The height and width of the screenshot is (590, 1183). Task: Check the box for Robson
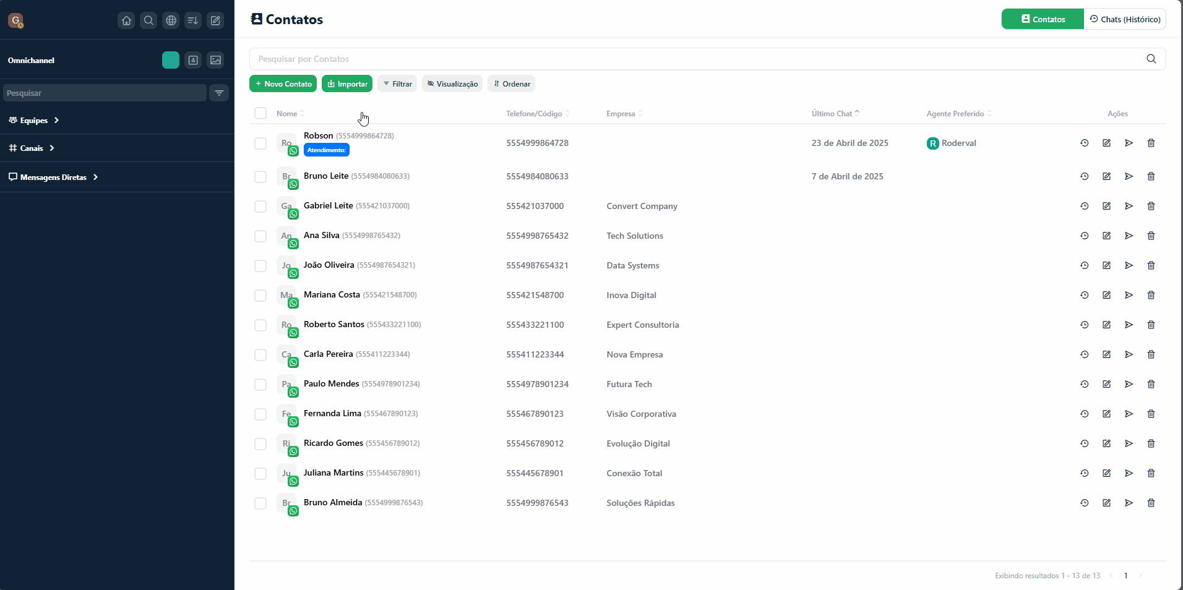(x=260, y=143)
